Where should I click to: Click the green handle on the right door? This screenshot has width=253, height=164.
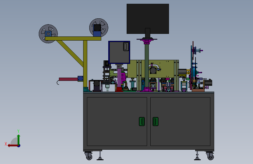(x=156, y=122)
